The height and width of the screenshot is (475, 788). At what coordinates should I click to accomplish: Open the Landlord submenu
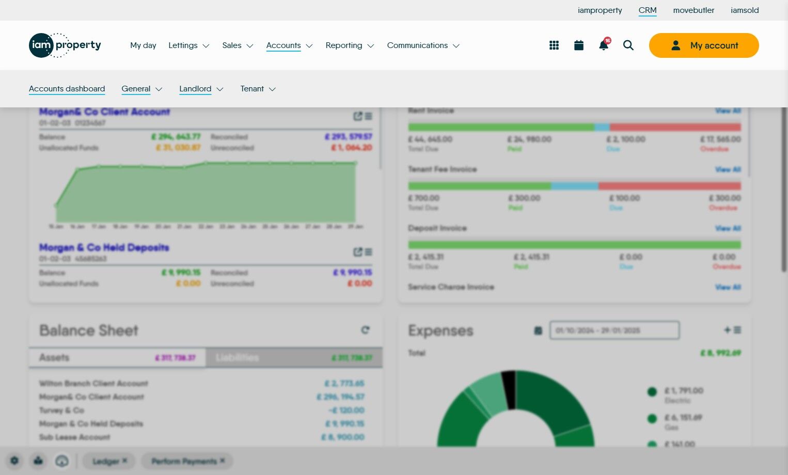pos(201,89)
